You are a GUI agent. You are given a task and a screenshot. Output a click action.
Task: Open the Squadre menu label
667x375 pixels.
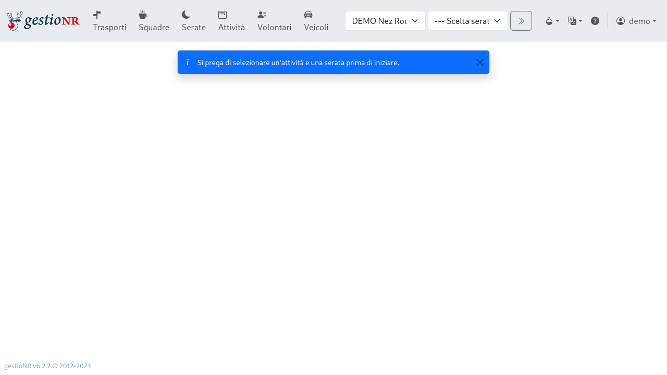coord(154,27)
